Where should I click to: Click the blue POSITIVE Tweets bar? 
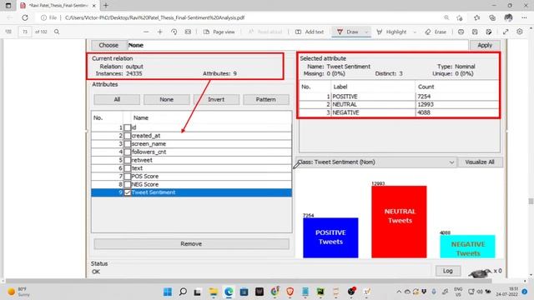tap(330, 237)
